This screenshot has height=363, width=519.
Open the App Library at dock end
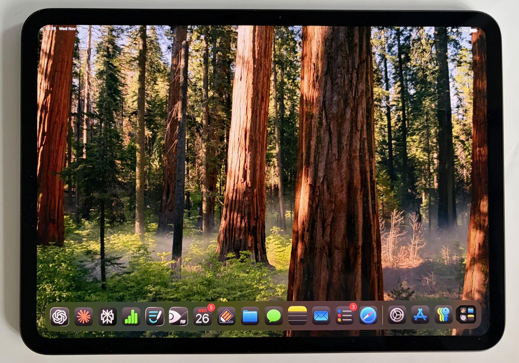tap(467, 315)
